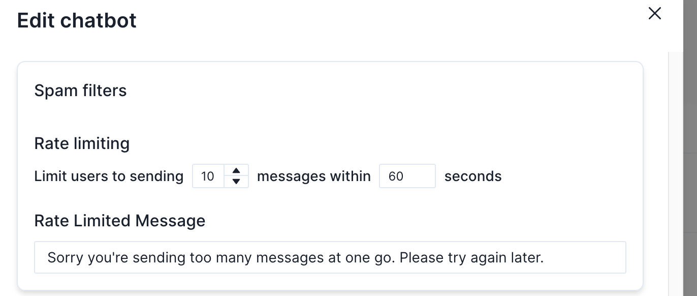Focus the seconds field showing 60
Image resolution: width=697 pixels, height=296 pixels.
click(407, 176)
